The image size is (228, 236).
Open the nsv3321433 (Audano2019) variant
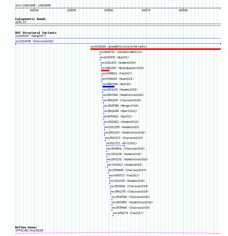pos(118,63)
